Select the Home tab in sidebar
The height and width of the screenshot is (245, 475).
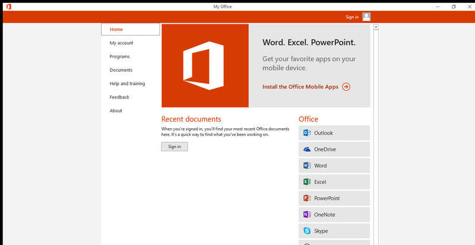click(x=131, y=30)
